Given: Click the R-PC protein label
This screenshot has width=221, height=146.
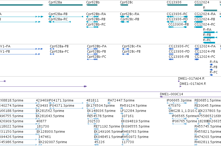Looking at the screenshot, I should click(214, 72).
